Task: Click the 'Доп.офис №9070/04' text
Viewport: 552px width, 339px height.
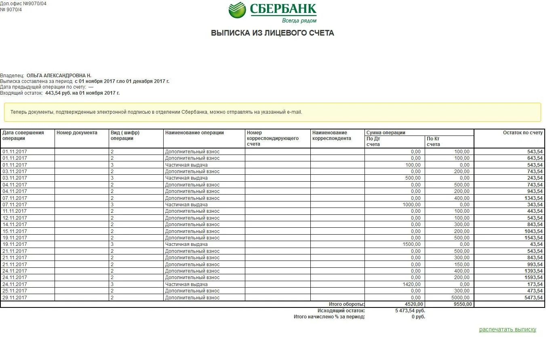Action: pyautogui.click(x=23, y=4)
